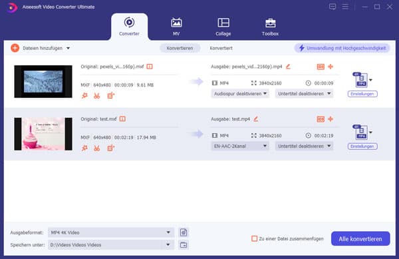This screenshot has width=399, height=259.
Task: Open the output folder icon
Action: 184,245
